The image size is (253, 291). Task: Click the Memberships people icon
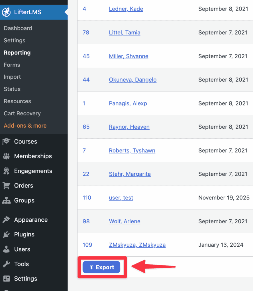(x=6, y=156)
